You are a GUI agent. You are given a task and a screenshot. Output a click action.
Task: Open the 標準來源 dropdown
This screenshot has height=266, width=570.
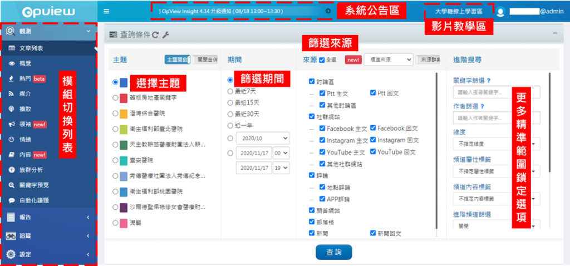(389, 60)
